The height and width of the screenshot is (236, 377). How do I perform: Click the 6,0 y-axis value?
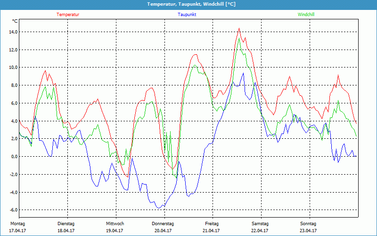point(15,103)
